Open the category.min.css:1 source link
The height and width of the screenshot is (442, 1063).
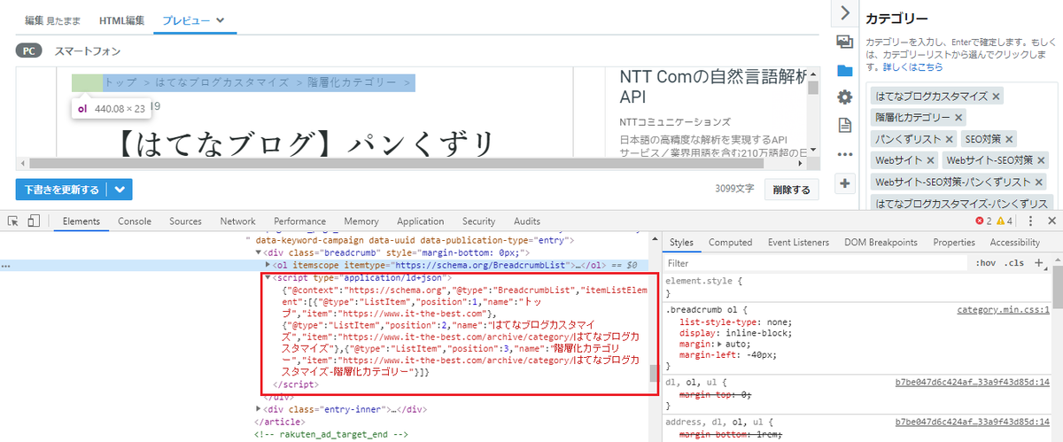(1004, 311)
